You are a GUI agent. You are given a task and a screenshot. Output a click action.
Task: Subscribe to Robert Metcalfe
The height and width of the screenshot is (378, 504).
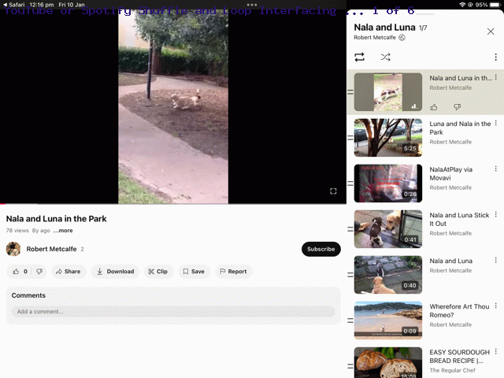point(321,249)
